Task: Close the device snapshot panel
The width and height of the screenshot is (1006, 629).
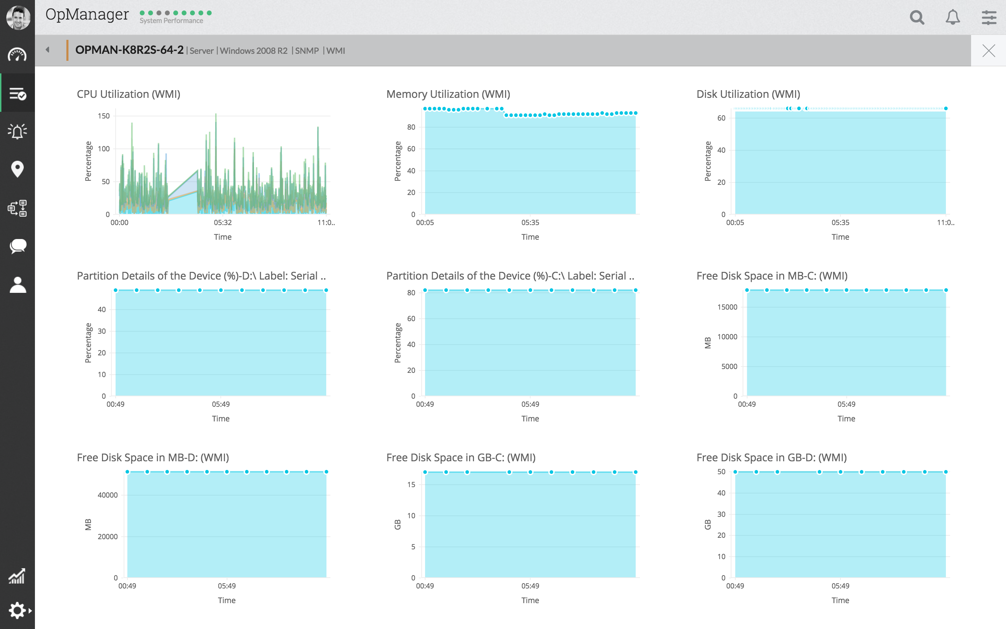Action: [x=988, y=51]
